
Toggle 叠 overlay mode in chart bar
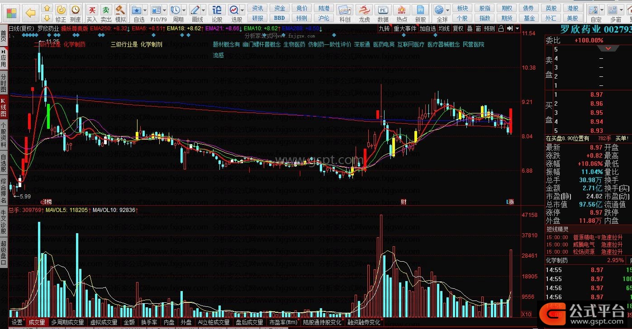tap(470, 28)
